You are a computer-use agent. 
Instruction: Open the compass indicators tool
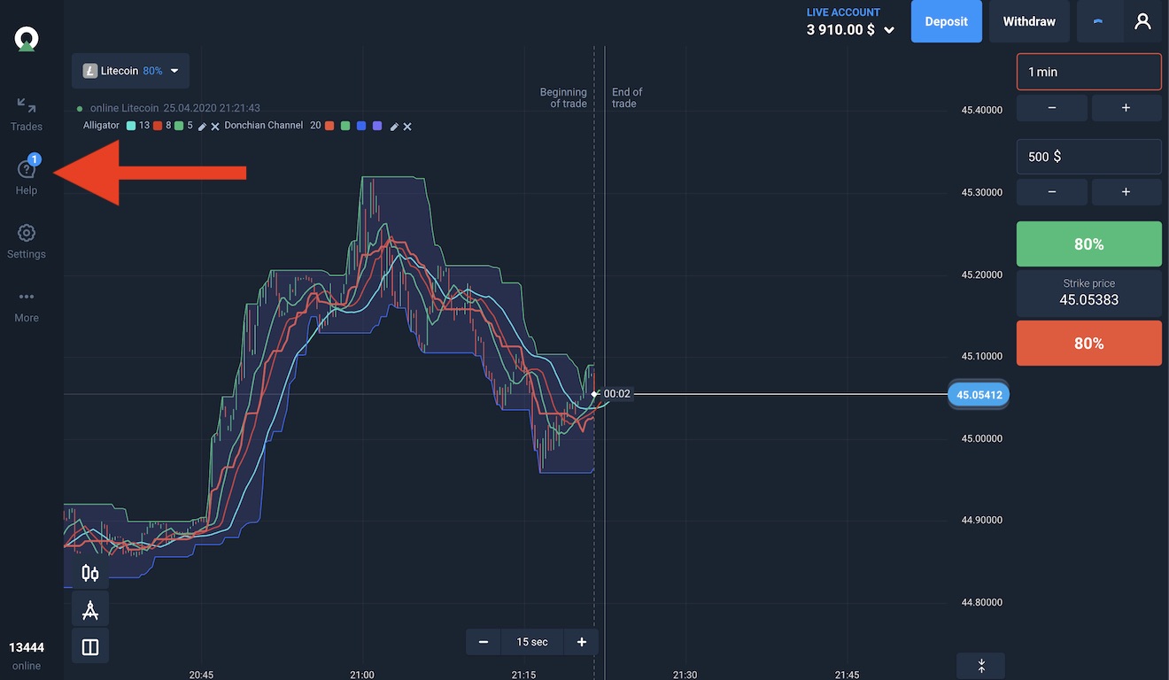(90, 610)
